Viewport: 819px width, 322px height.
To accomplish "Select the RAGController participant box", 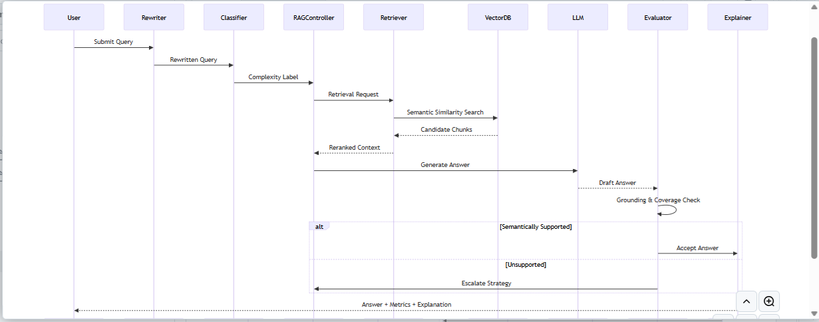I will point(313,17).
